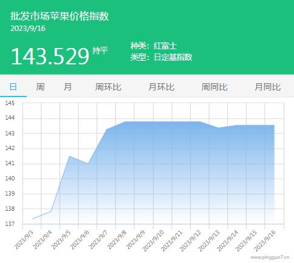The image size is (294, 263).
Task: Click the 145 y-axis label
Action: point(10,103)
